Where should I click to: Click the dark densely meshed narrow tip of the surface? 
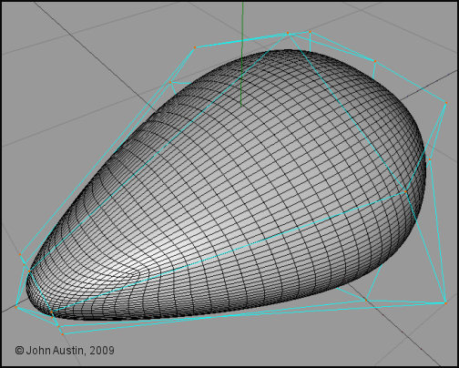[39, 291]
